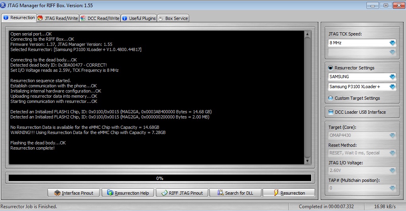Click 'Resurrection complete!' log line
406x211 pixels.
(x=32, y=148)
